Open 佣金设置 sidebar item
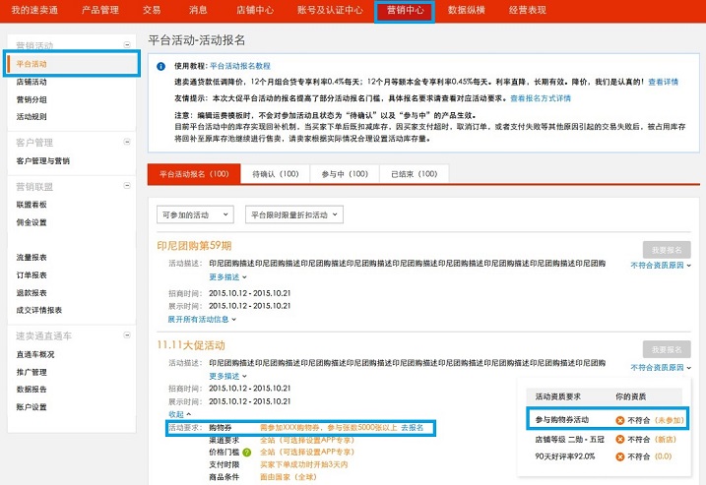The width and height of the screenshot is (706, 485). [32, 222]
